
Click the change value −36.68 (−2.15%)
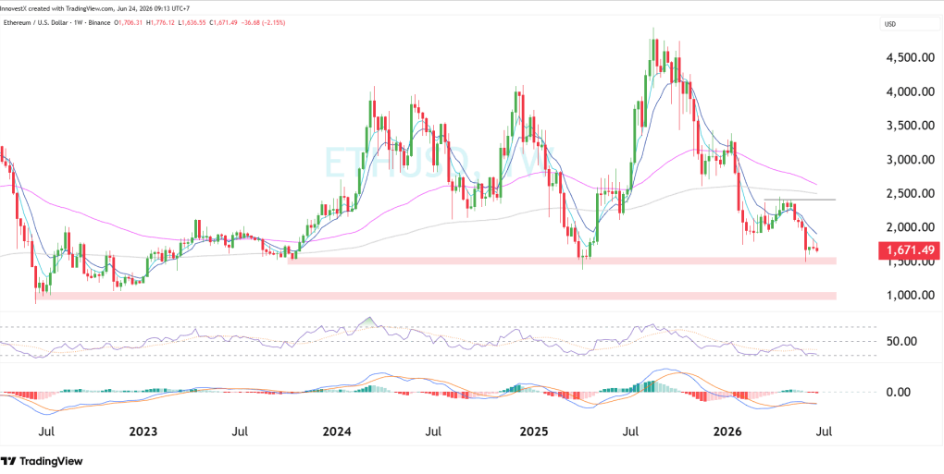point(263,23)
